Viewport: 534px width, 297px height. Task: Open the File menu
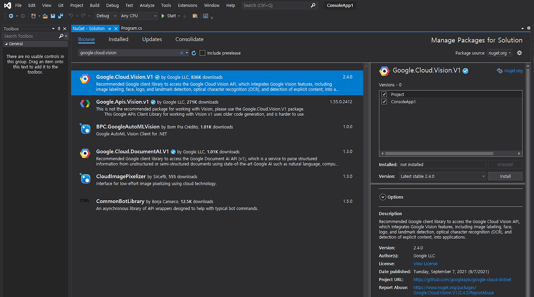(x=18, y=5)
